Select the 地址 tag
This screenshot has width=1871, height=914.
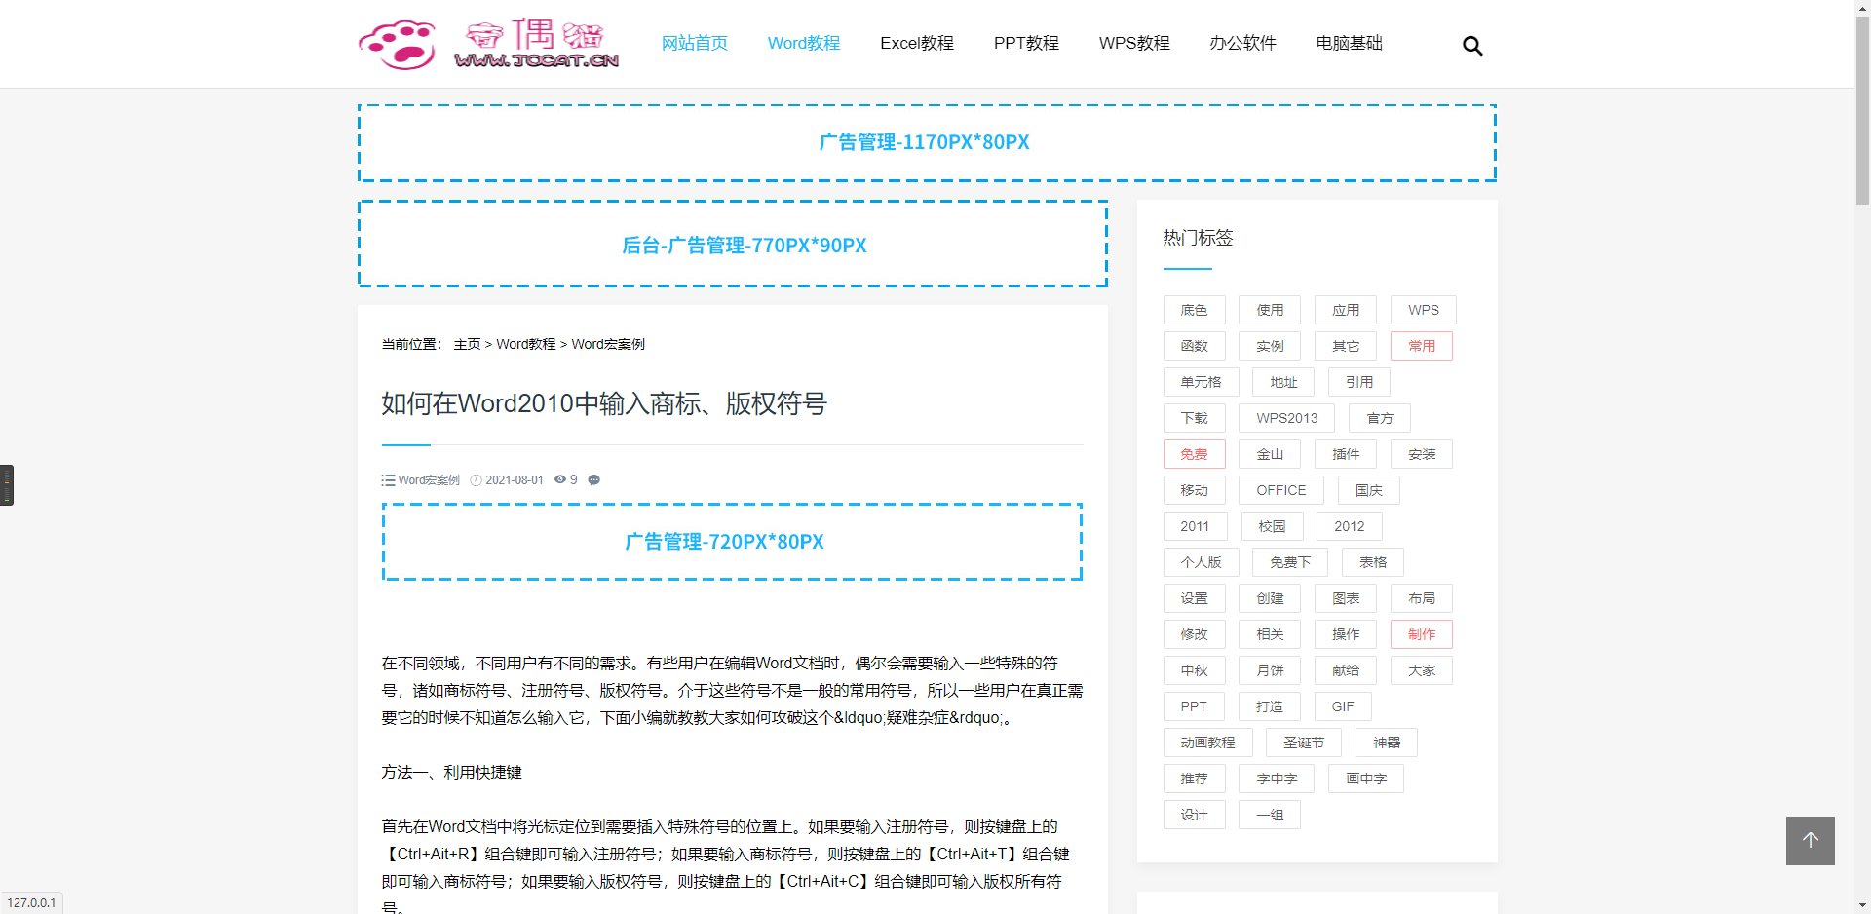1283,382
